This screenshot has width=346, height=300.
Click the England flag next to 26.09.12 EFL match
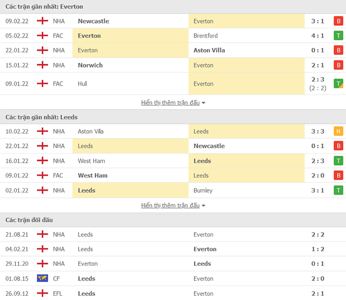click(x=43, y=293)
